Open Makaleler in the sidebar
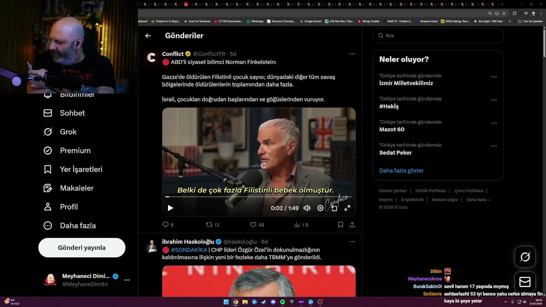This screenshot has width=546, height=307. click(68, 188)
